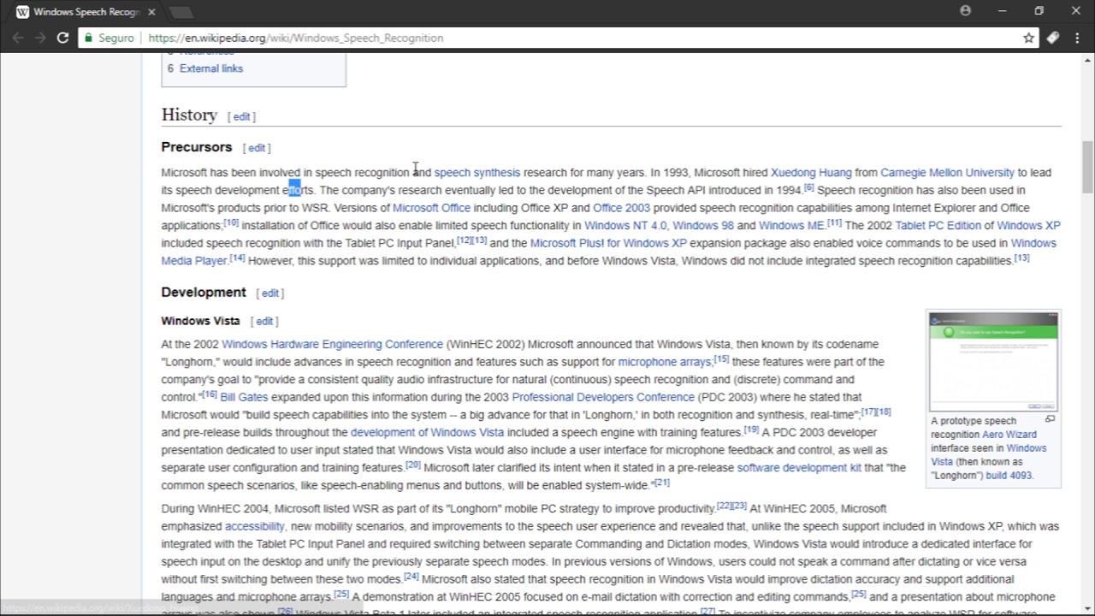
Task: Open the Tablet PC Edition link
Action: pyautogui.click(x=938, y=226)
